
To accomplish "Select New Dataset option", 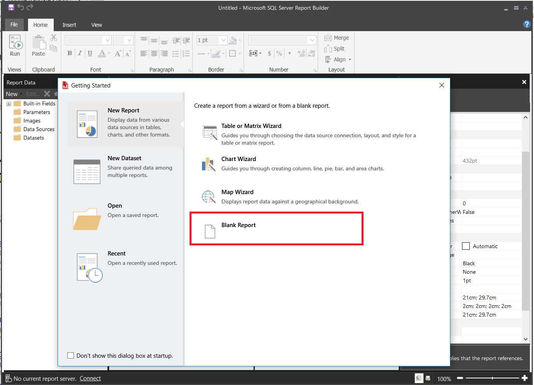I will click(126, 171).
